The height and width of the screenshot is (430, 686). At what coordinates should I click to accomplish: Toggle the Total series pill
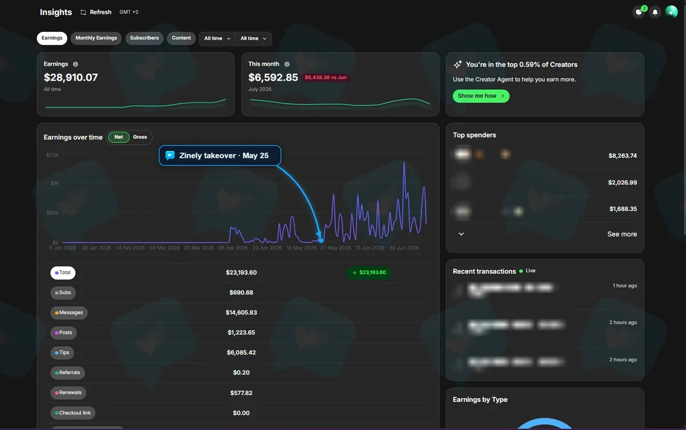click(x=63, y=273)
